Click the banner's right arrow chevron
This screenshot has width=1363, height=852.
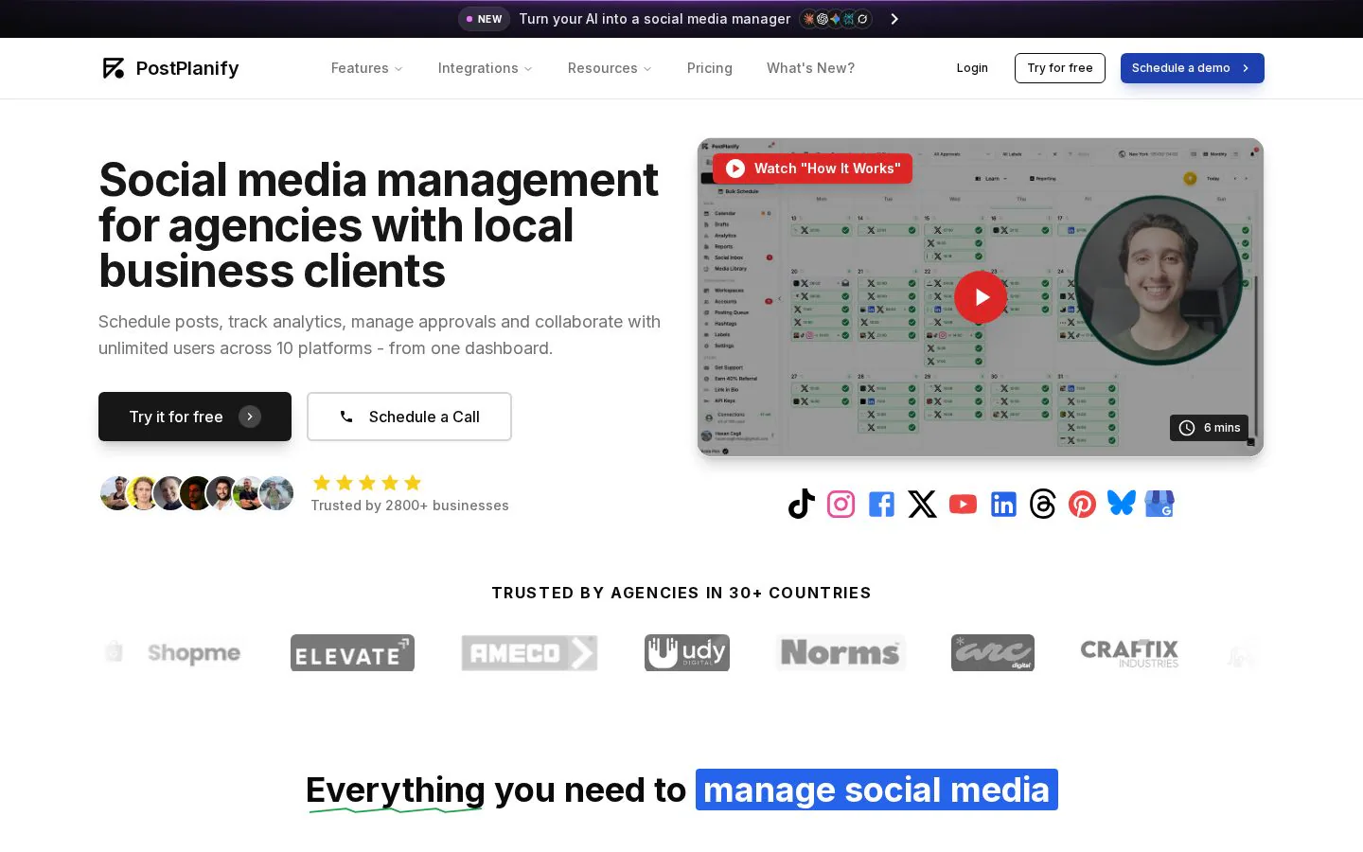[894, 19]
